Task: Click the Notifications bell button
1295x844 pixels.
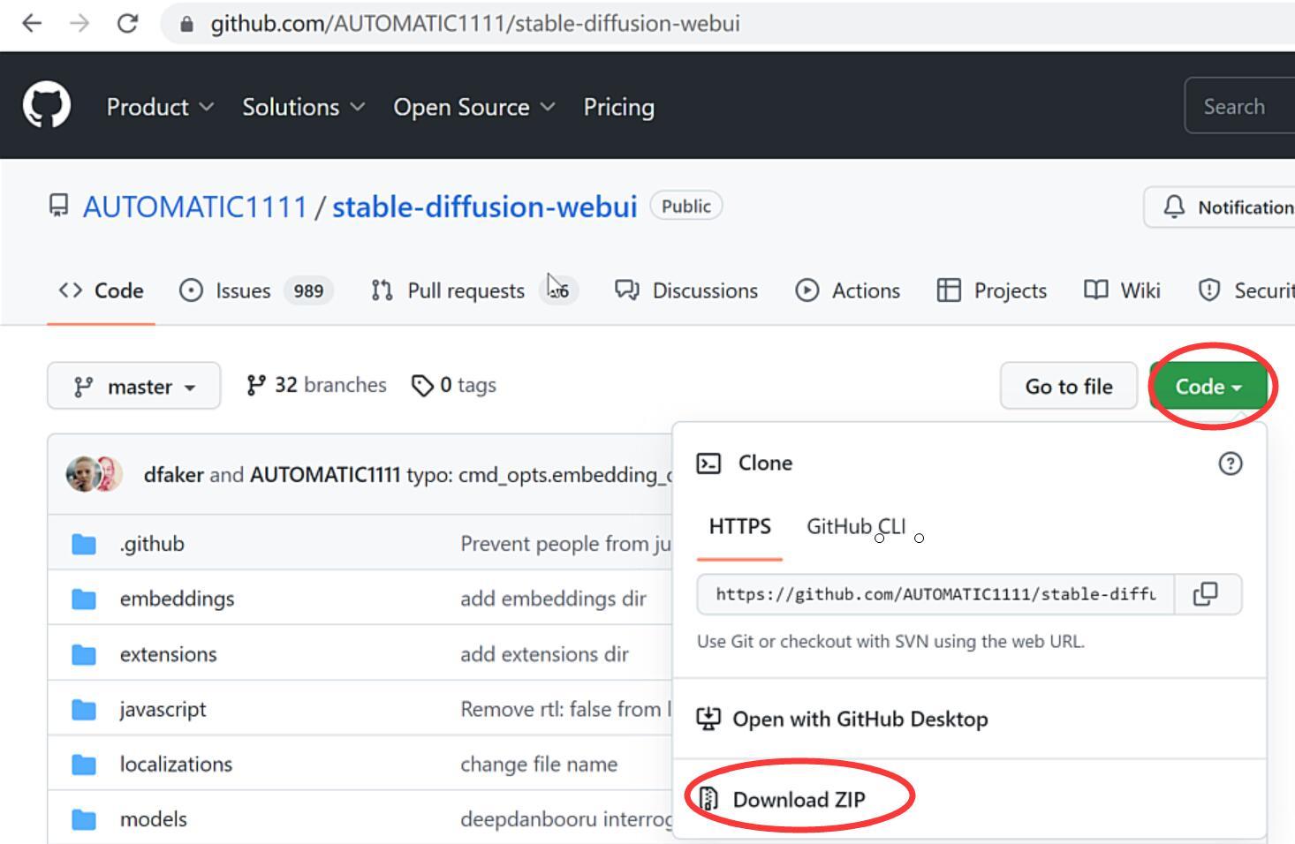Action: click(1220, 207)
